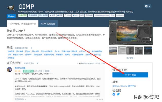Click the 可定制 feature link
The height and width of the screenshot is (102, 162).
28,51
